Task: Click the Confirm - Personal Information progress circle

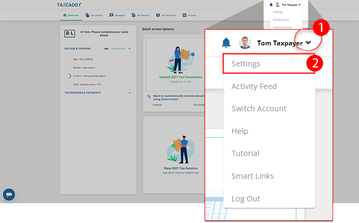Action: pyautogui.click(x=69, y=76)
